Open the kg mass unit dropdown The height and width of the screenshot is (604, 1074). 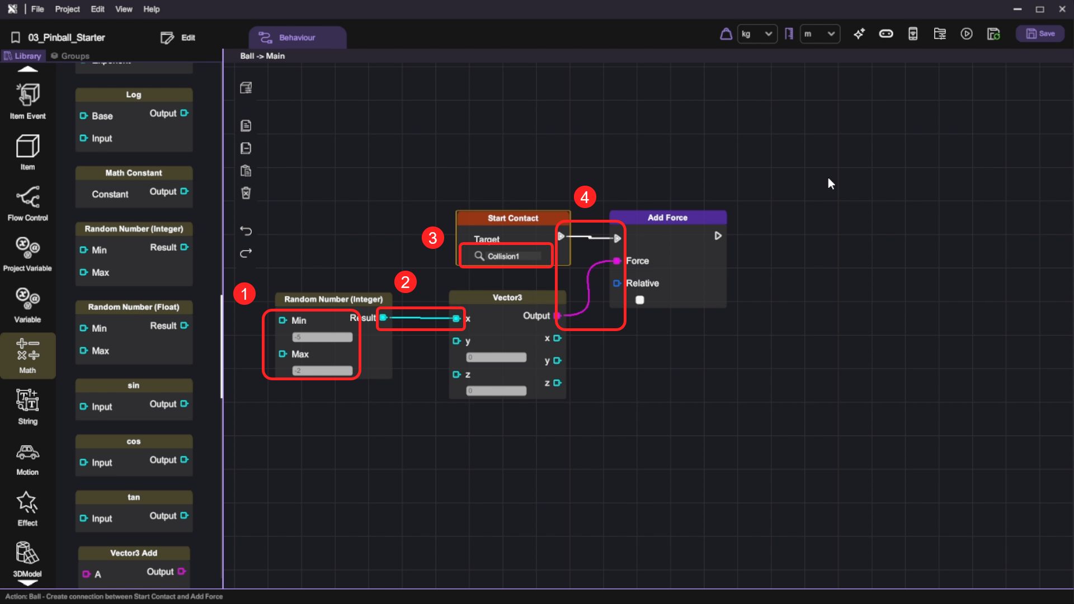click(757, 34)
